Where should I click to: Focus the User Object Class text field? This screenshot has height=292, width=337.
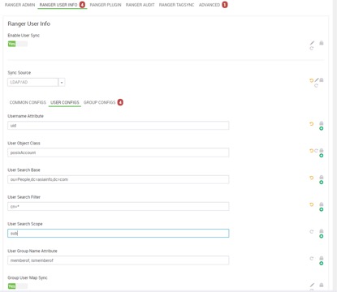[119, 152]
